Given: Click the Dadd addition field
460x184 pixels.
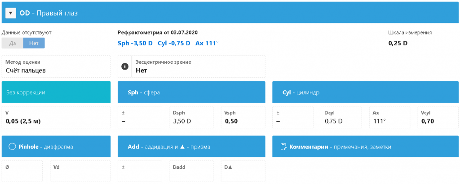Looking at the screenshot, I should tap(193, 171).
